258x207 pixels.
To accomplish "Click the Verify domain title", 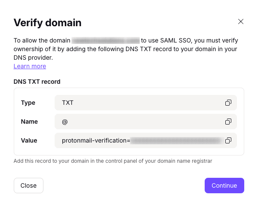I will tap(47, 23).
